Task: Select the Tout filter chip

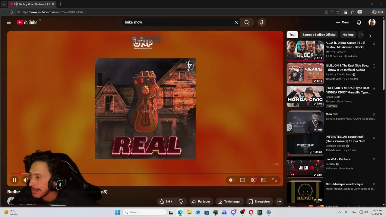Action: tap(293, 35)
